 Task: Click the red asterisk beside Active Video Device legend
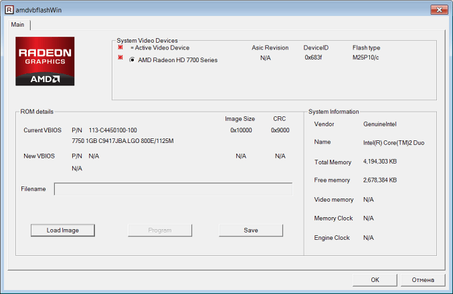pyautogui.click(x=120, y=47)
